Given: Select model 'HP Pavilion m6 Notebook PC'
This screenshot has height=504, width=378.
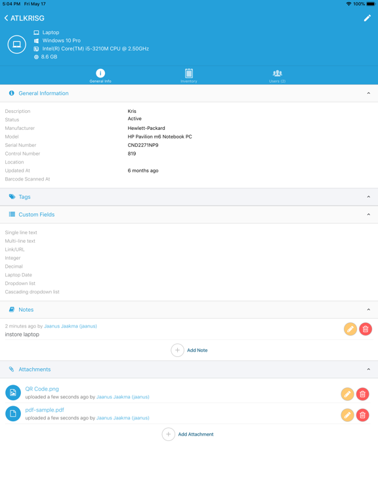Looking at the screenshot, I should click(x=159, y=136).
